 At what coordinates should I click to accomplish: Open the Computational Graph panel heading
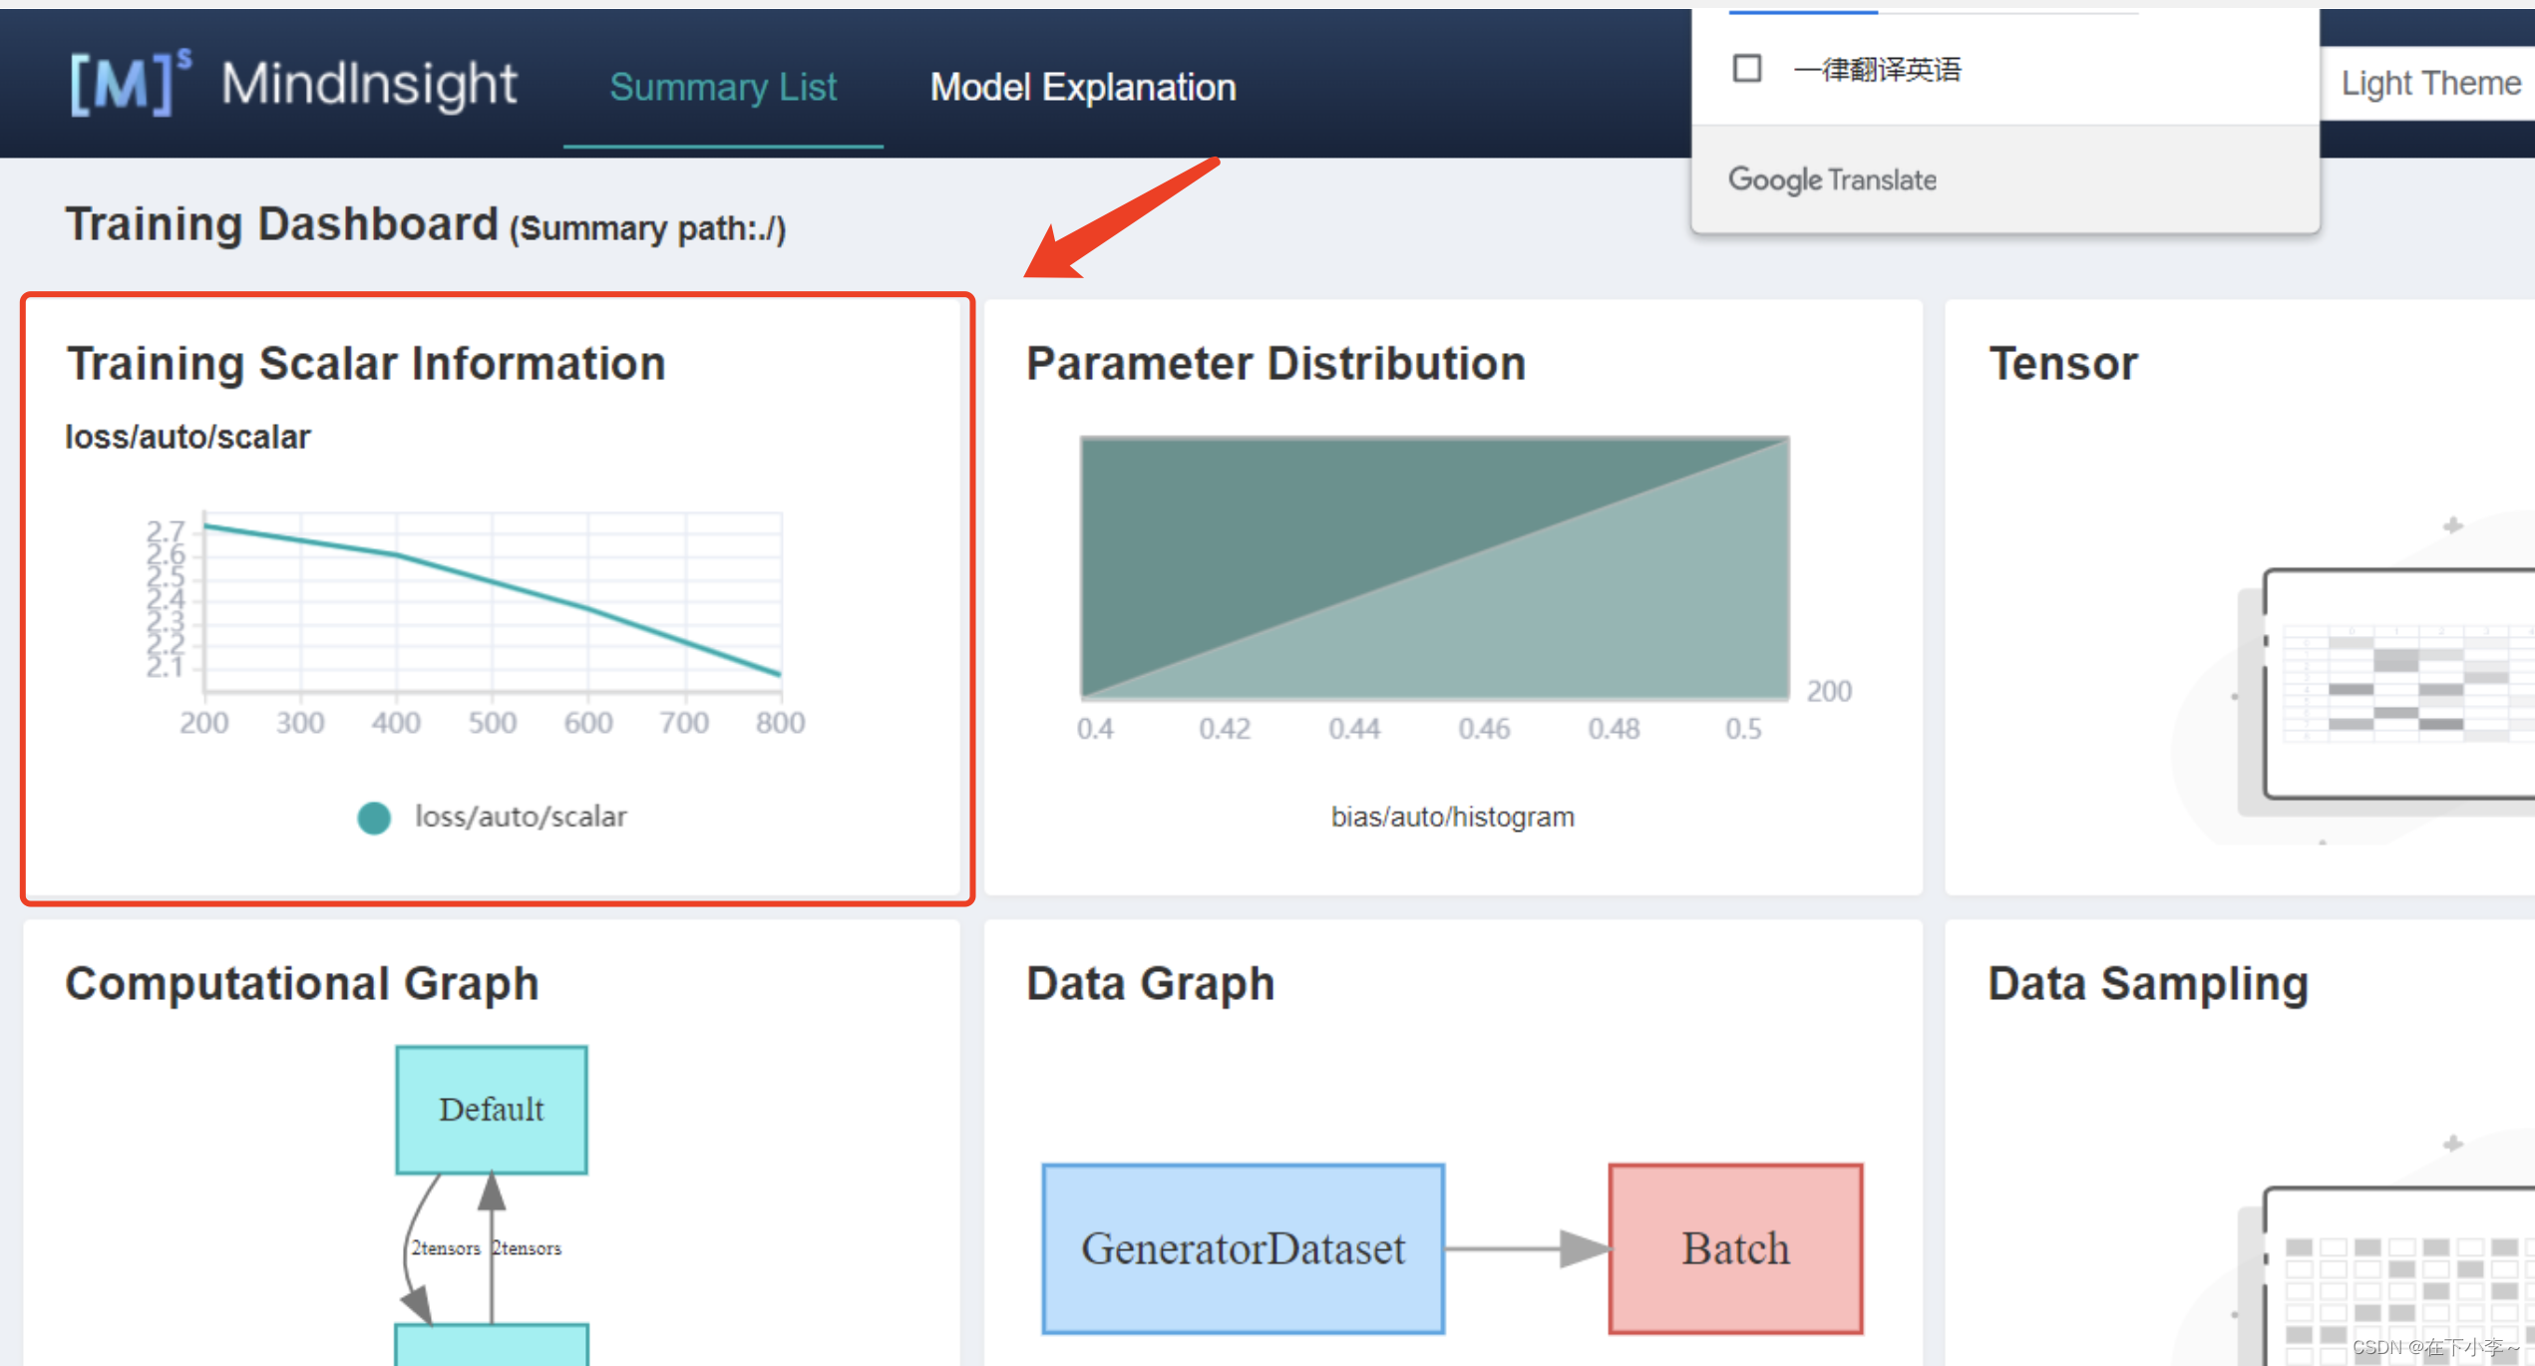click(302, 984)
